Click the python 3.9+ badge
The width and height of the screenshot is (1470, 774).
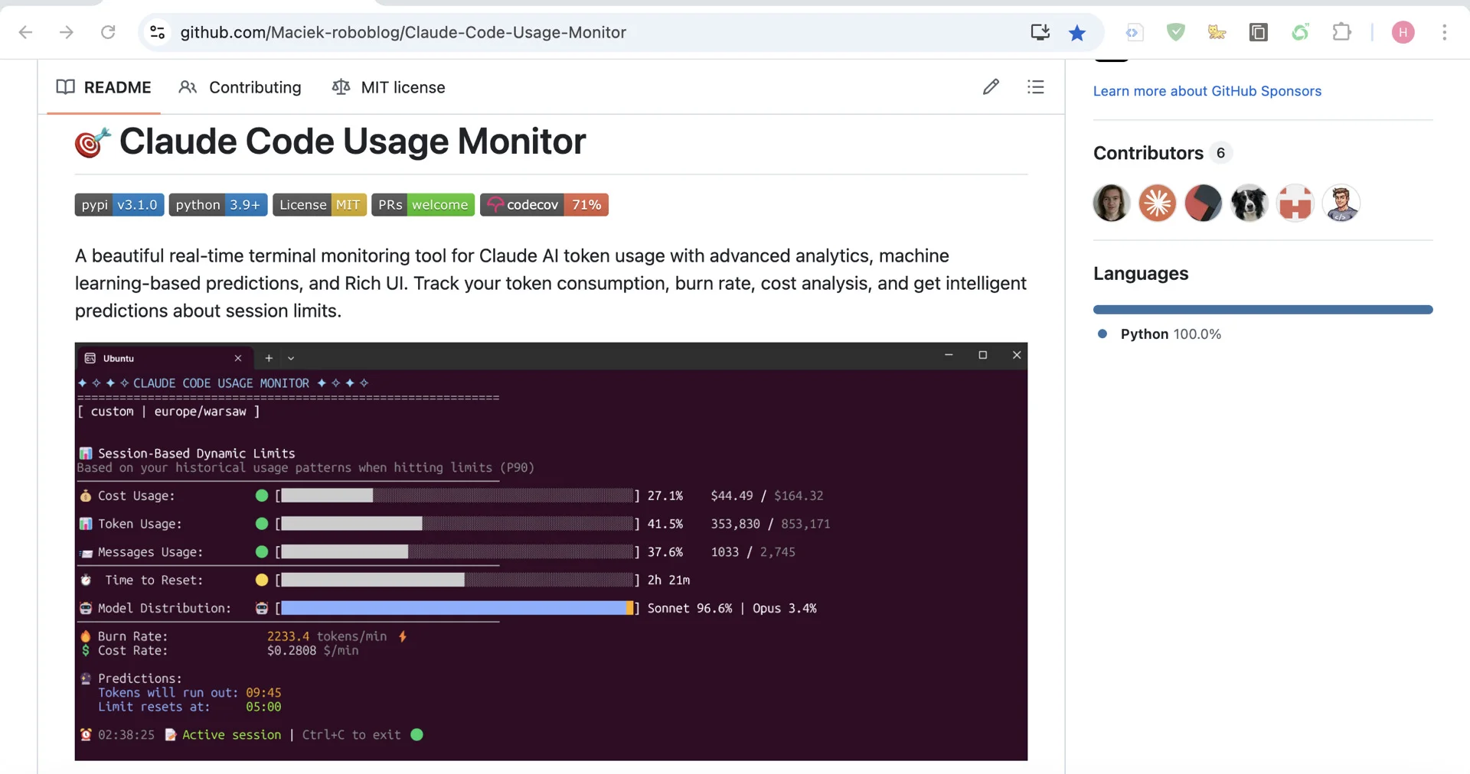218,205
